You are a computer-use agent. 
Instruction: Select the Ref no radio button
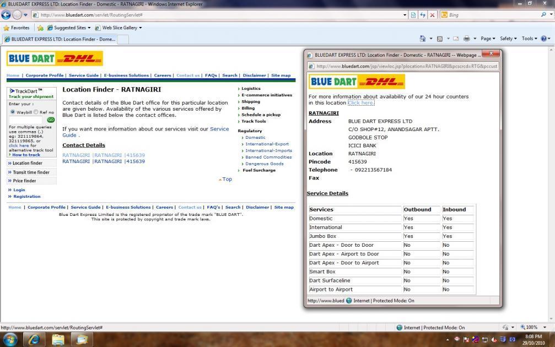36,112
